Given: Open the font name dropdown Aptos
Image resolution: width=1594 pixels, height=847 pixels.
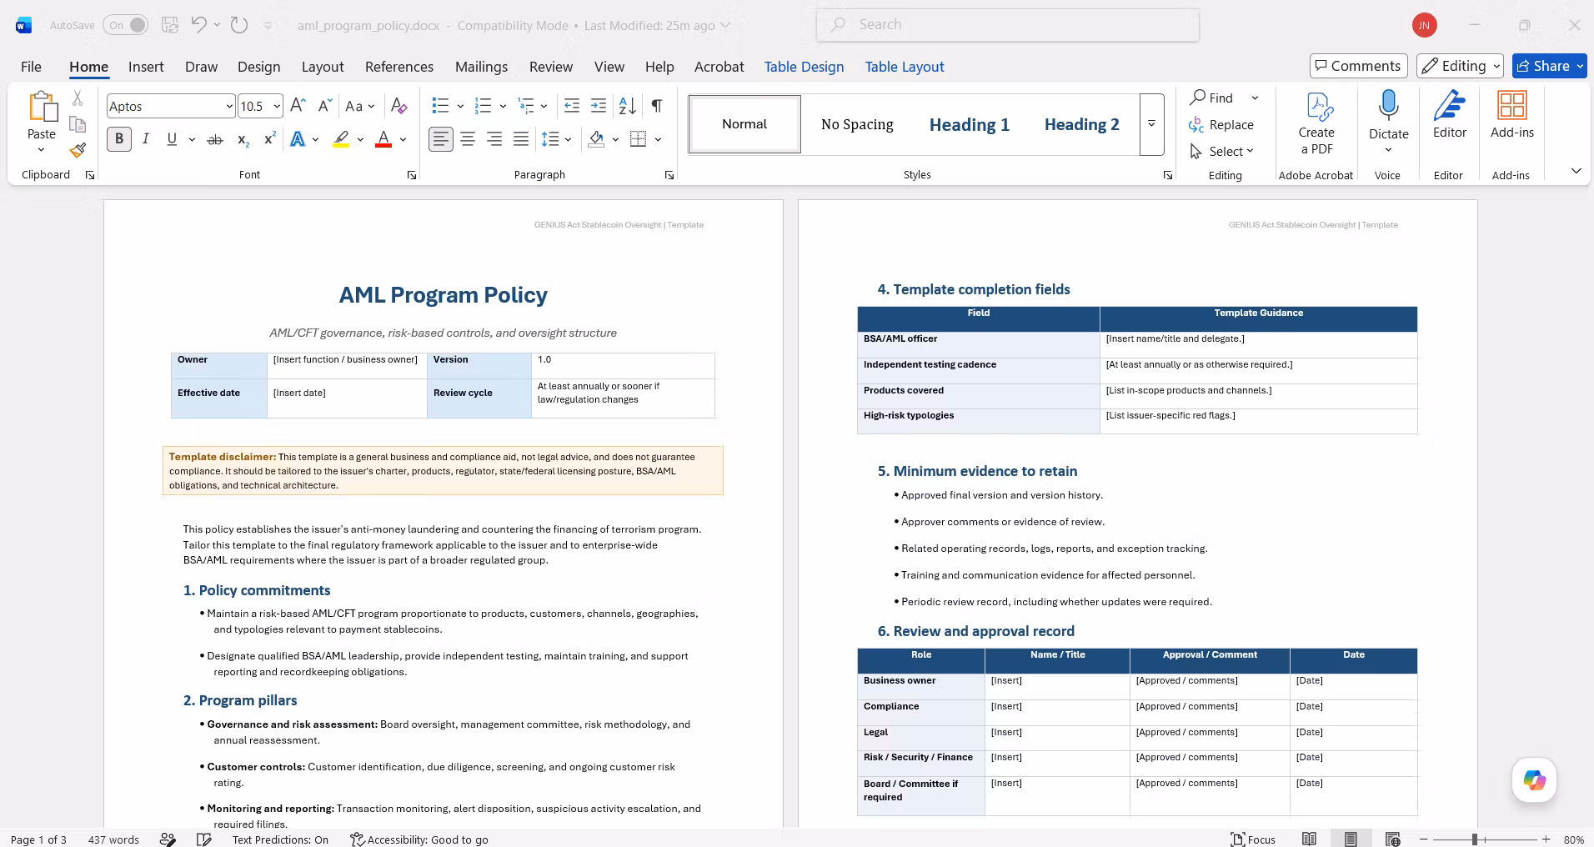Looking at the screenshot, I should click(170, 106).
